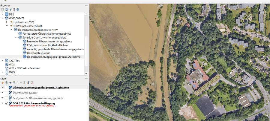Collapse the NRW Hochwasserdienst node
The width and height of the screenshot is (270, 121).
tap(7, 26)
